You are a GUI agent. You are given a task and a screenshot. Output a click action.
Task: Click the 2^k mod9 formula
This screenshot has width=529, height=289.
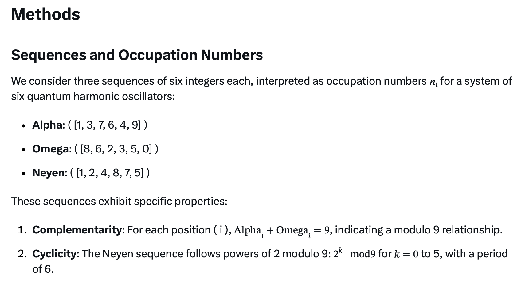[x=354, y=254]
